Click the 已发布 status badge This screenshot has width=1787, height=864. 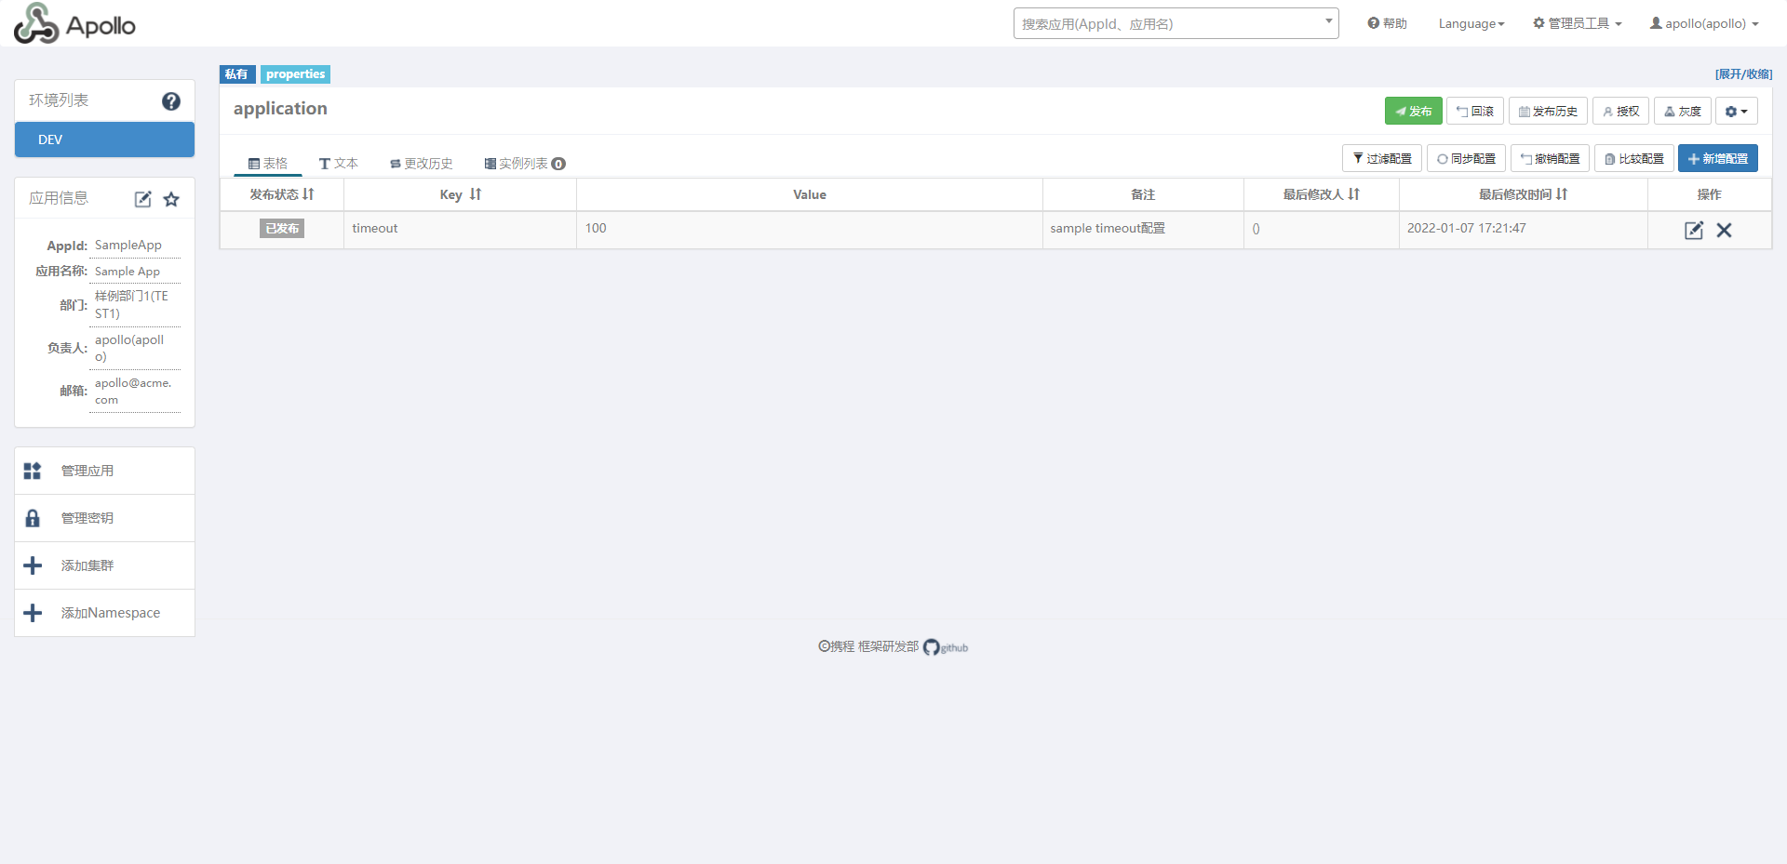[x=282, y=229]
